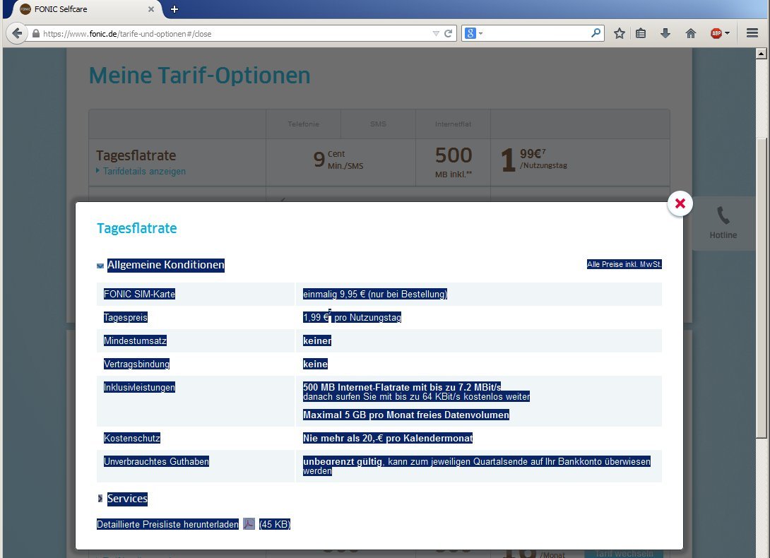The image size is (770, 558).
Task: Open the URL history dropdown arrow
Action: click(x=436, y=33)
